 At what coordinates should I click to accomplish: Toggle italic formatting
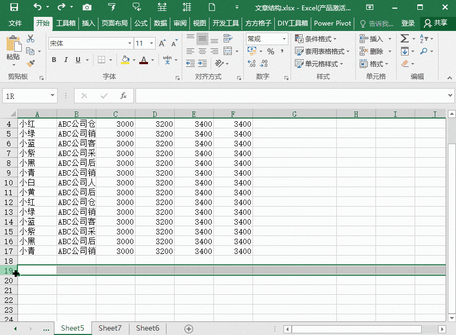coord(66,60)
